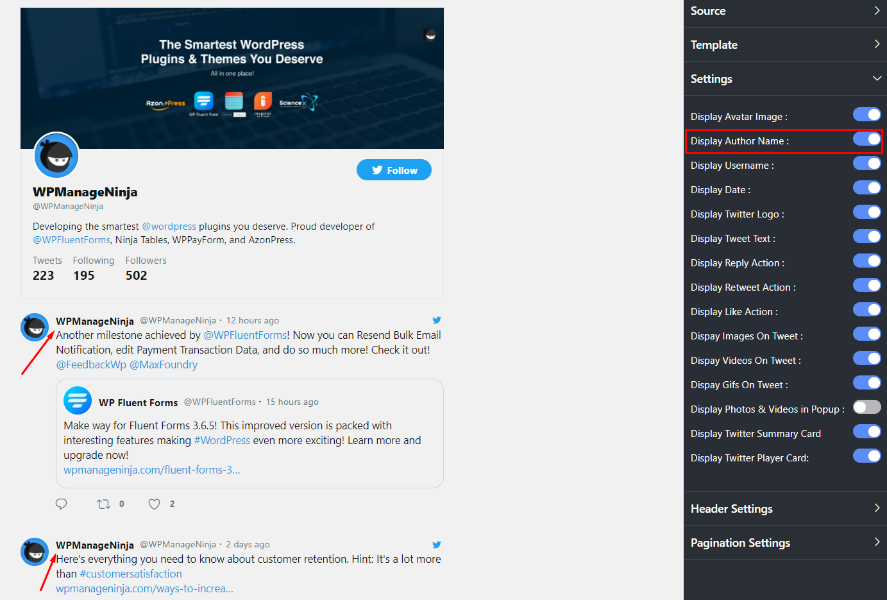
Task: Enable Display Photos & Videos in Popup
Action: coord(866,407)
